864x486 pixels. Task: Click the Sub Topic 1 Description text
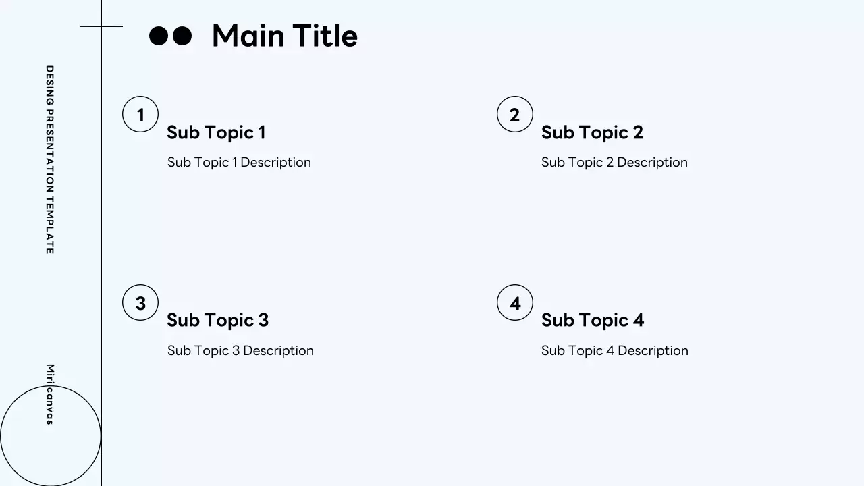click(x=239, y=163)
